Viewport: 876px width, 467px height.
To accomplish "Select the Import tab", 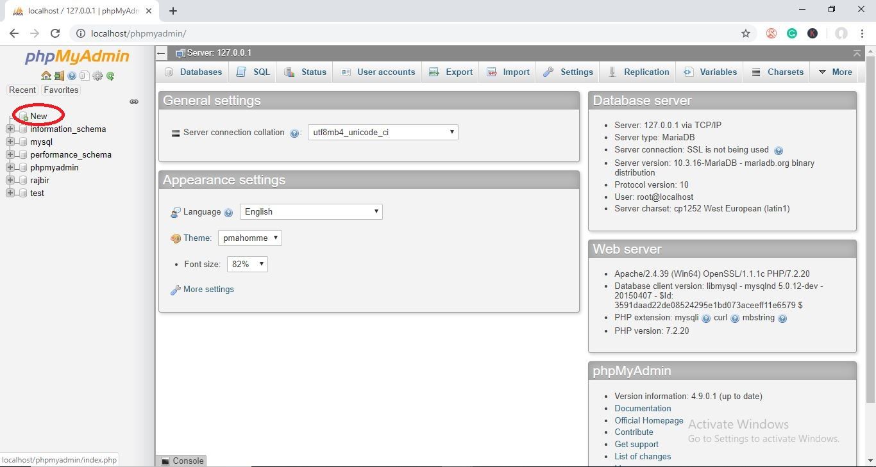I will click(x=508, y=72).
